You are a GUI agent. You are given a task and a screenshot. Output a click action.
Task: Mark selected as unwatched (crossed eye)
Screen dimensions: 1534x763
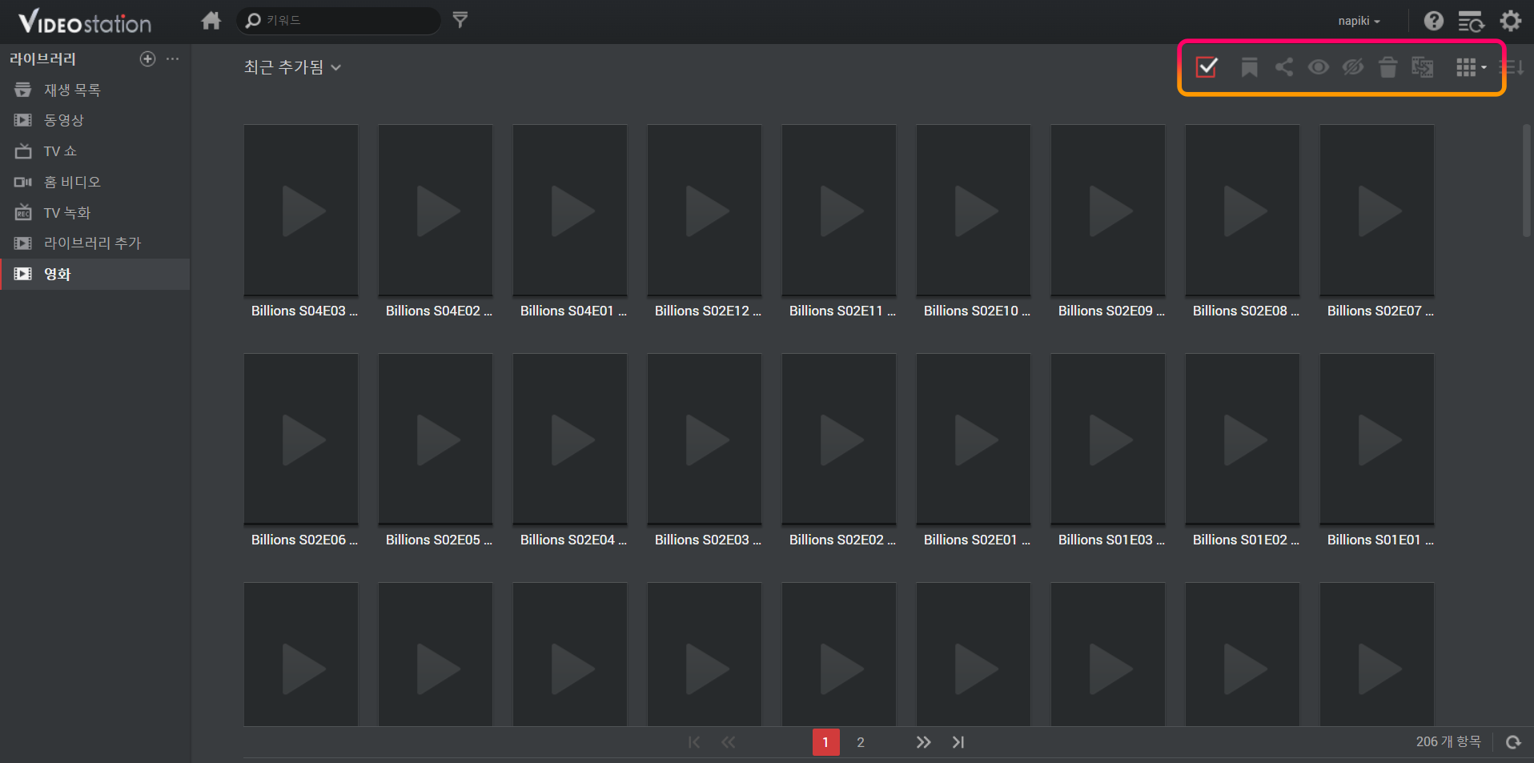click(1353, 67)
